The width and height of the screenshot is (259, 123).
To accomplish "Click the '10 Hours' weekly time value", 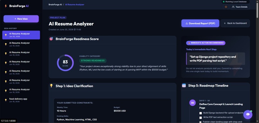I will (x=61, y=111).
